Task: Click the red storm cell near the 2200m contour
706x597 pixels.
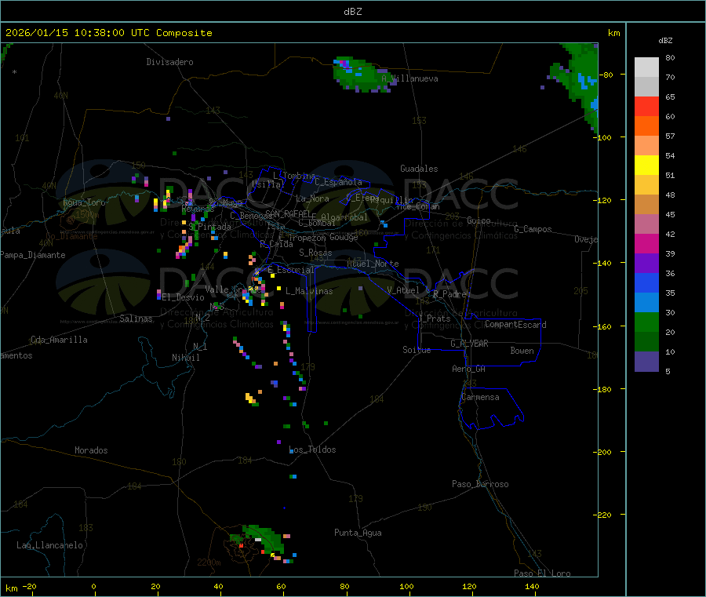Action: [242, 545]
